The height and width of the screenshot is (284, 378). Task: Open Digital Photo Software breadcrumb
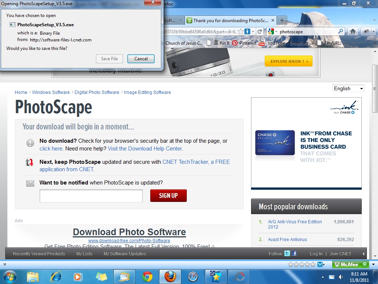pyautogui.click(x=97, y=92)
